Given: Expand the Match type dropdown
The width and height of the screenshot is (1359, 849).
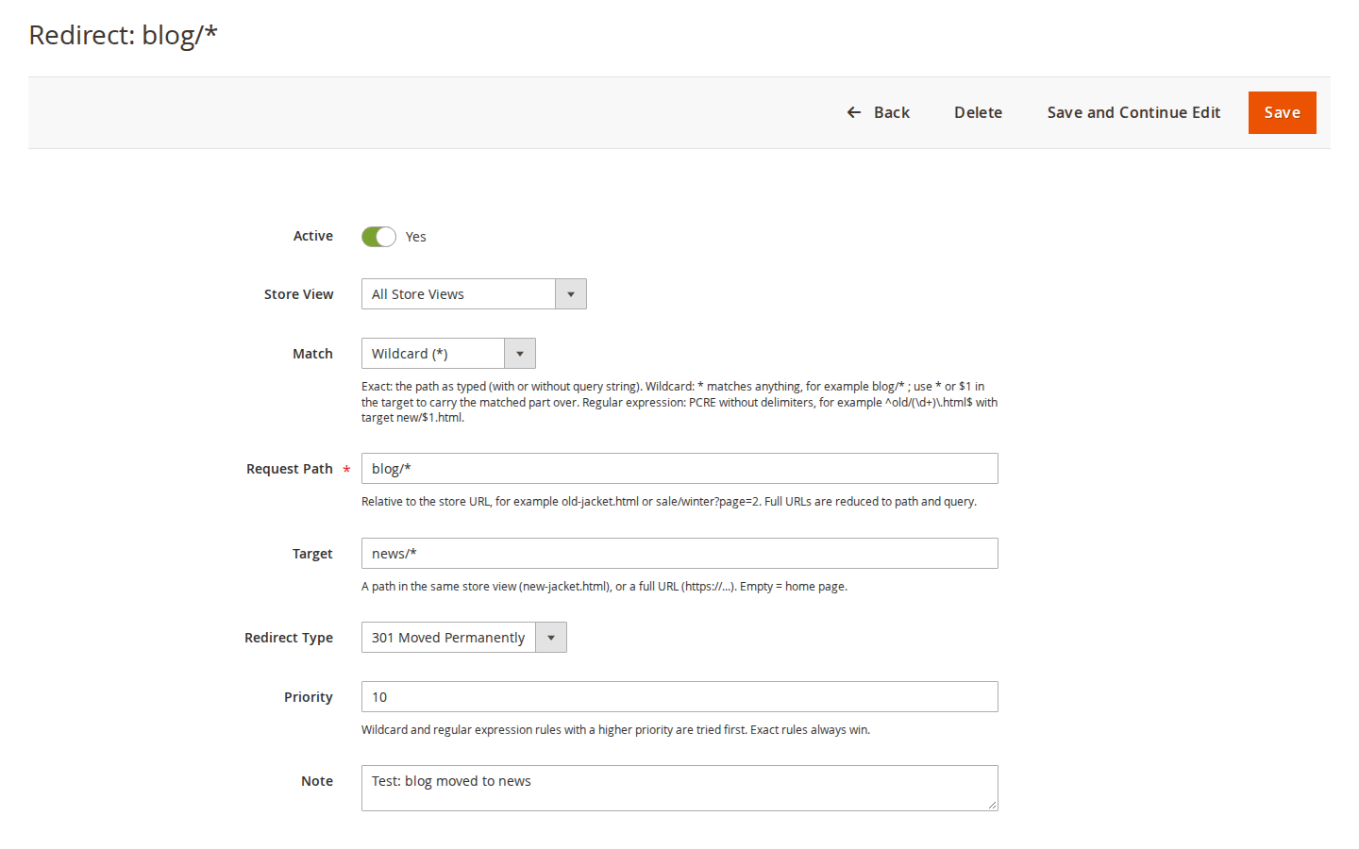Looking at the screenshot, I should [448, 354].
